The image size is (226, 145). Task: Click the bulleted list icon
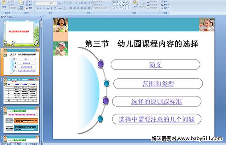click(72, 3)
